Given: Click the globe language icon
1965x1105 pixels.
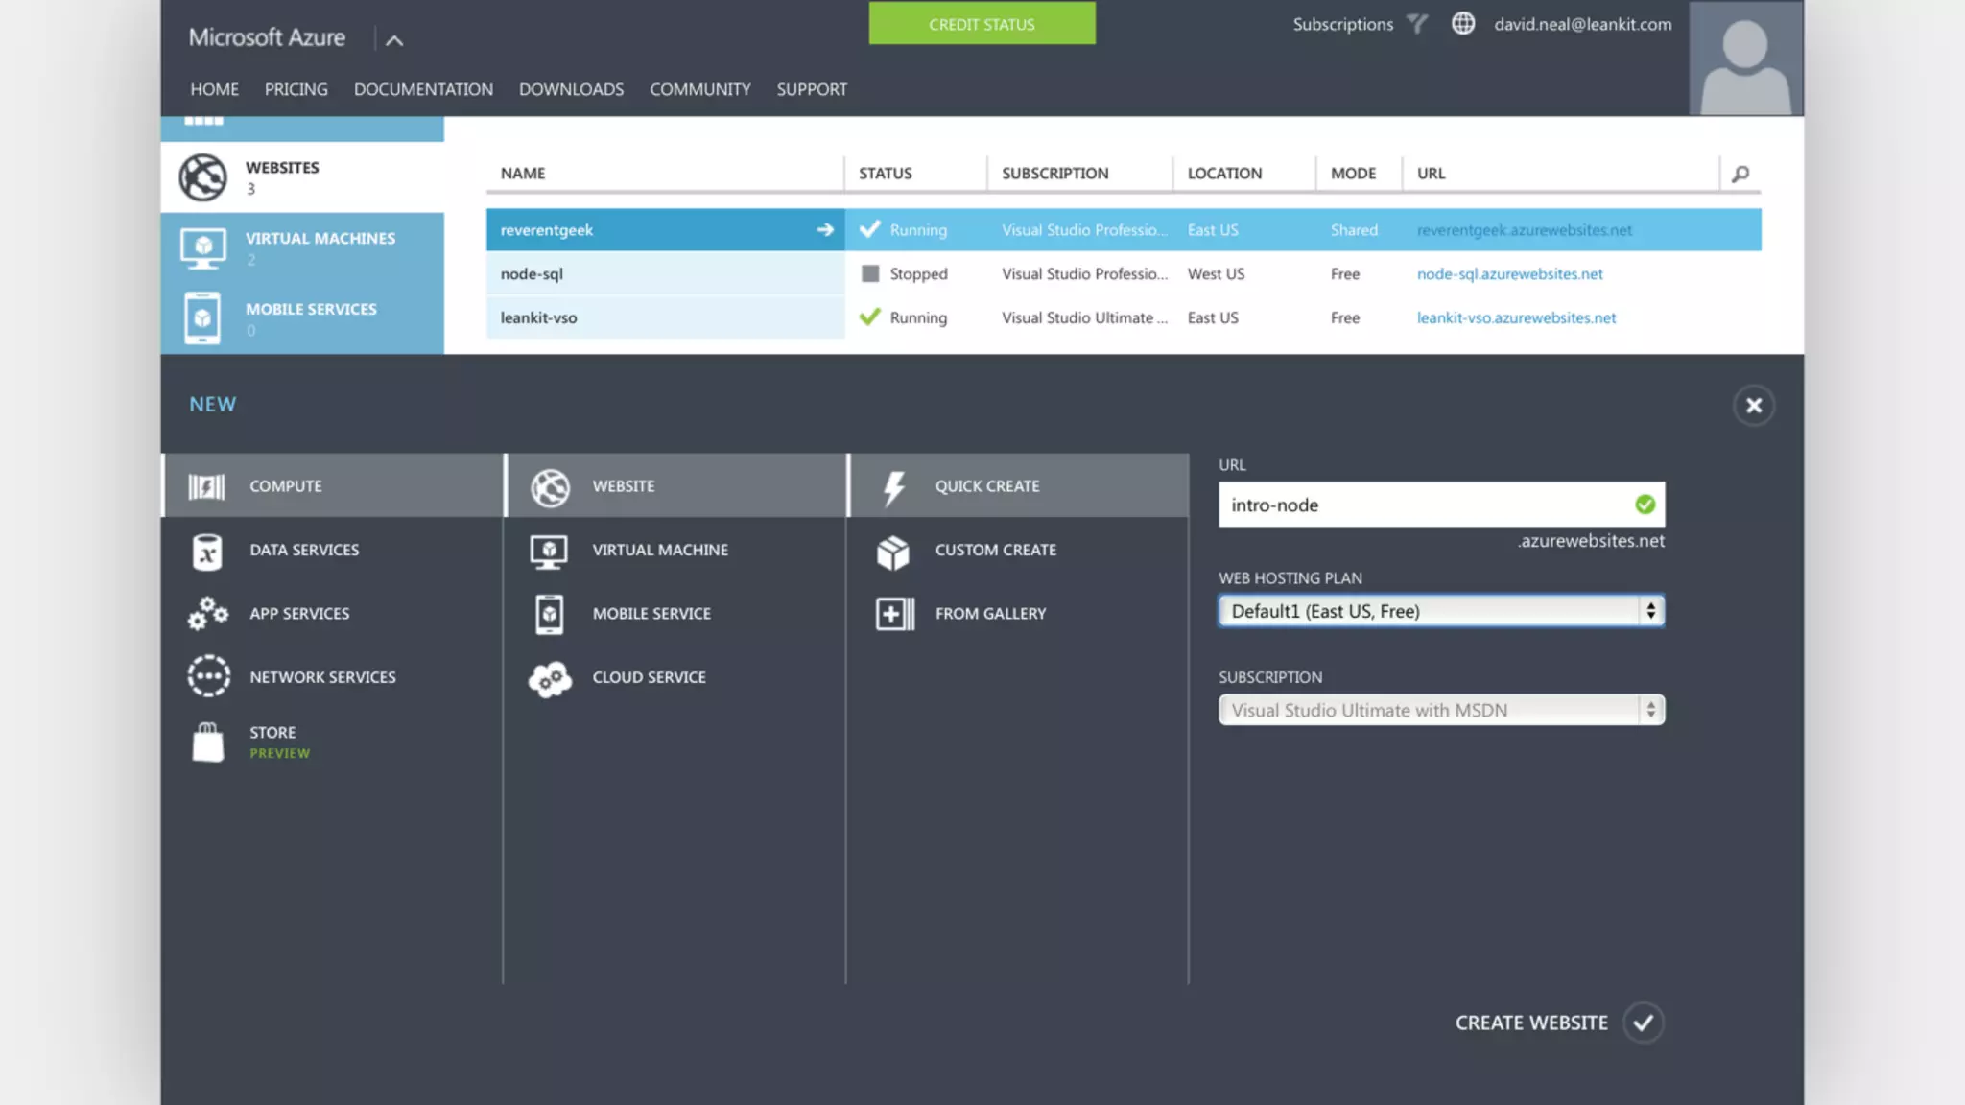Looking at the screenshot, I should 1462,24.
